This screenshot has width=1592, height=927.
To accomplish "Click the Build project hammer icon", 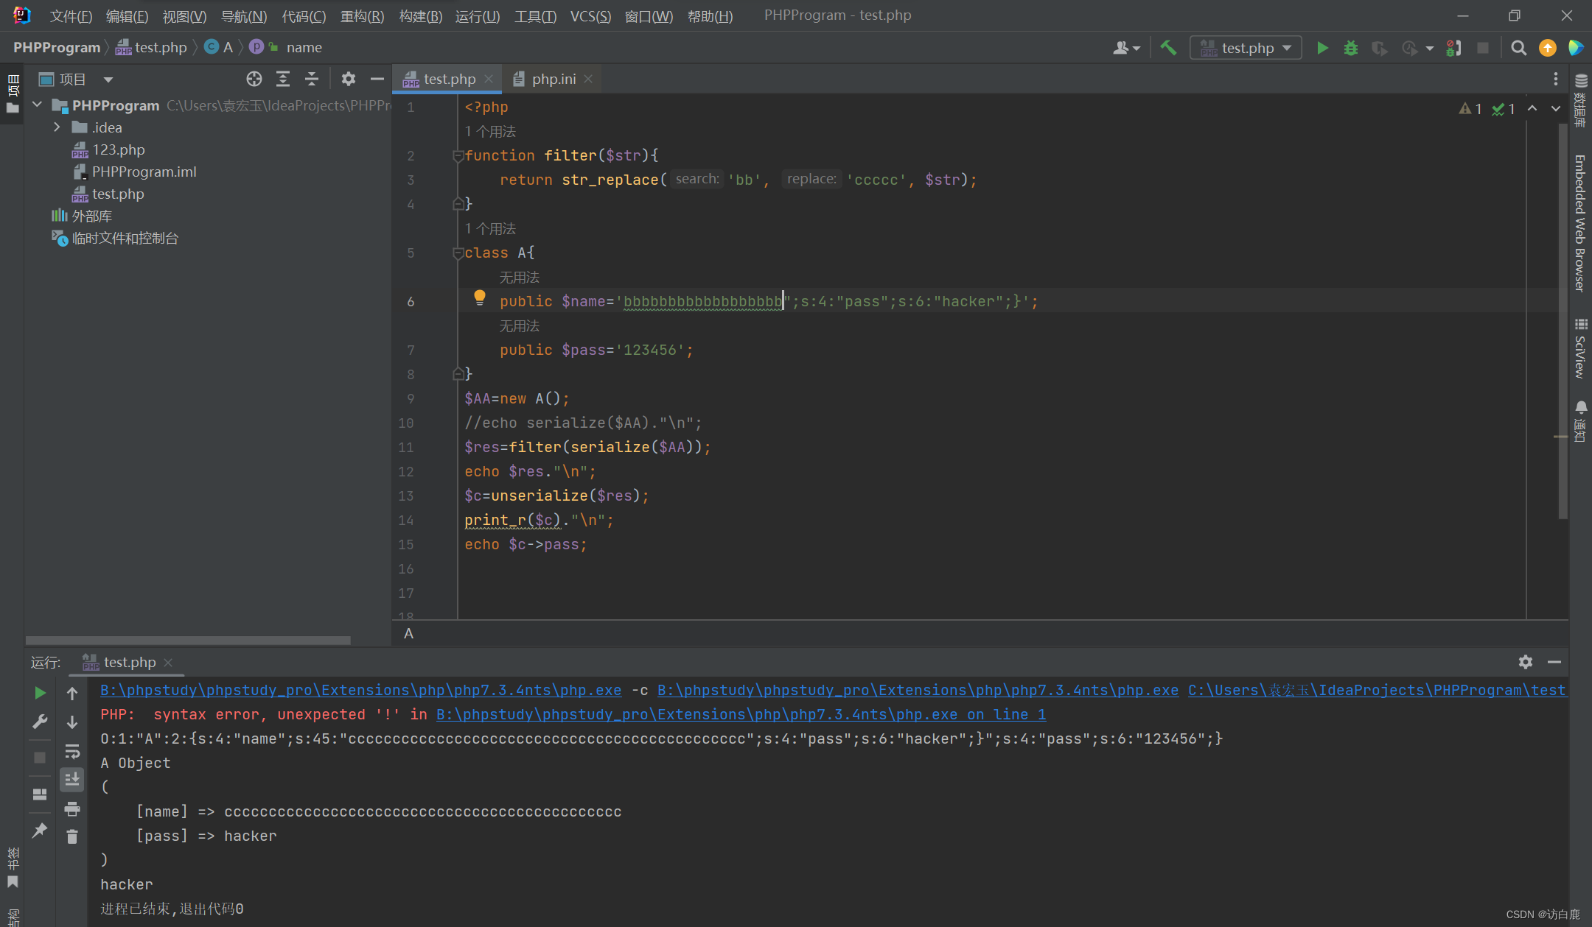I will click(1168, 48).
